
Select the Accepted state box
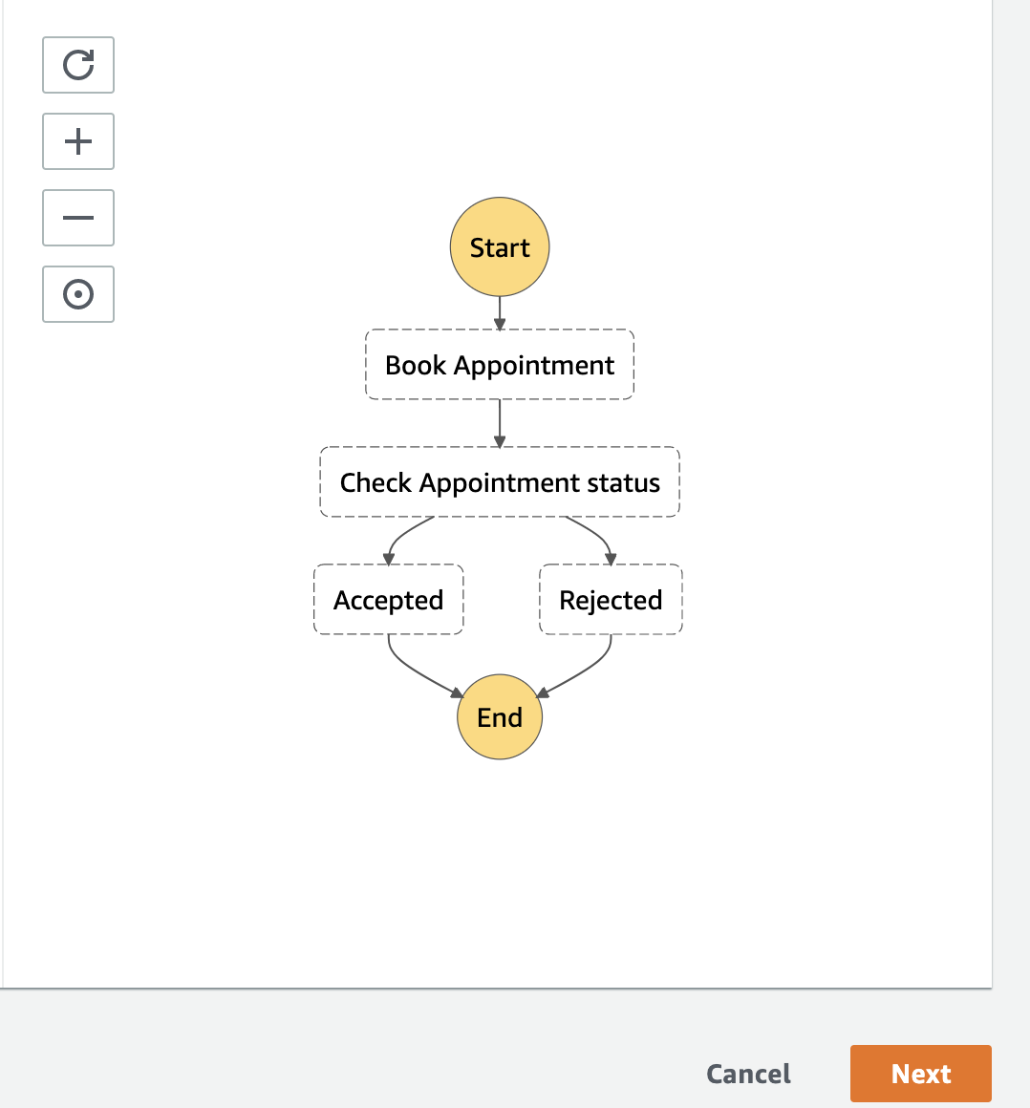pyautogui.click(x=389, y=600)
